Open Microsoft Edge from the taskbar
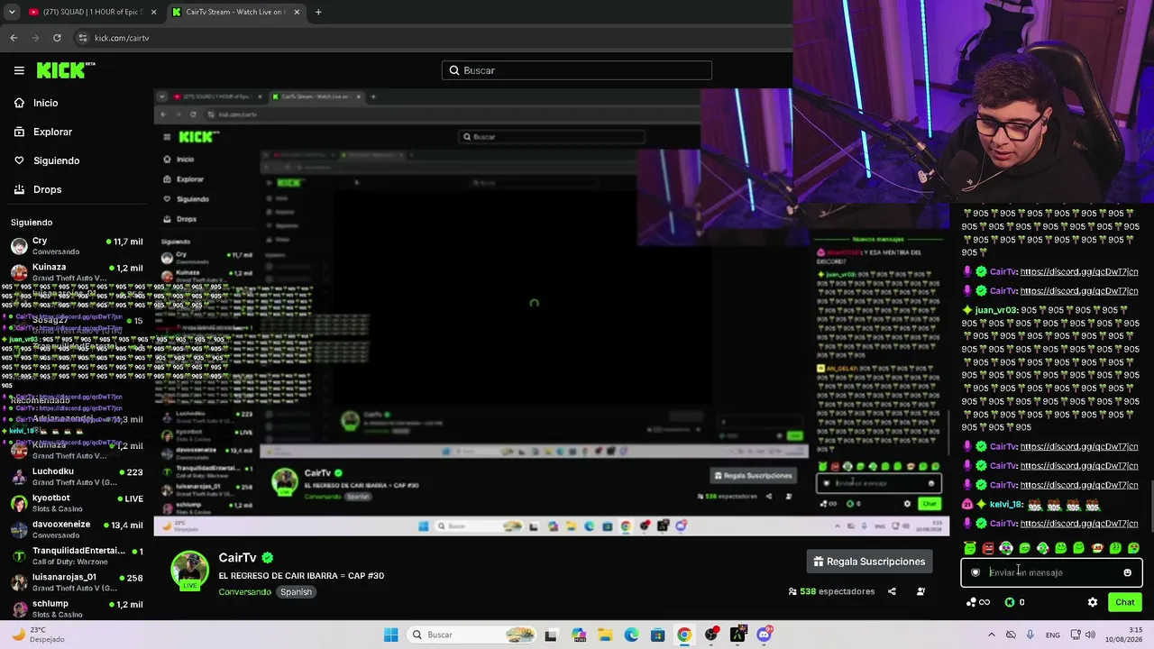This screenshot has width=1154, height=649. [631, 635]
